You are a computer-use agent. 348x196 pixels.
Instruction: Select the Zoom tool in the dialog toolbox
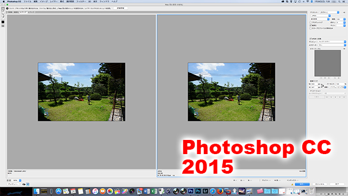coord(3,14)
